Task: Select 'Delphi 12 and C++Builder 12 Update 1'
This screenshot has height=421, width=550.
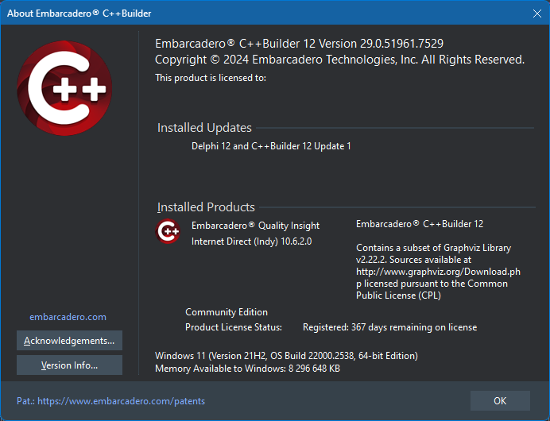Action: [271, 146]
